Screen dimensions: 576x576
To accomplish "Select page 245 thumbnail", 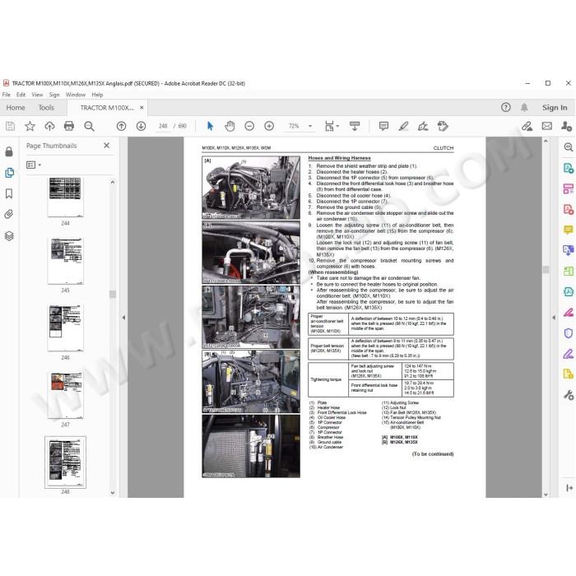I will 65,261.
